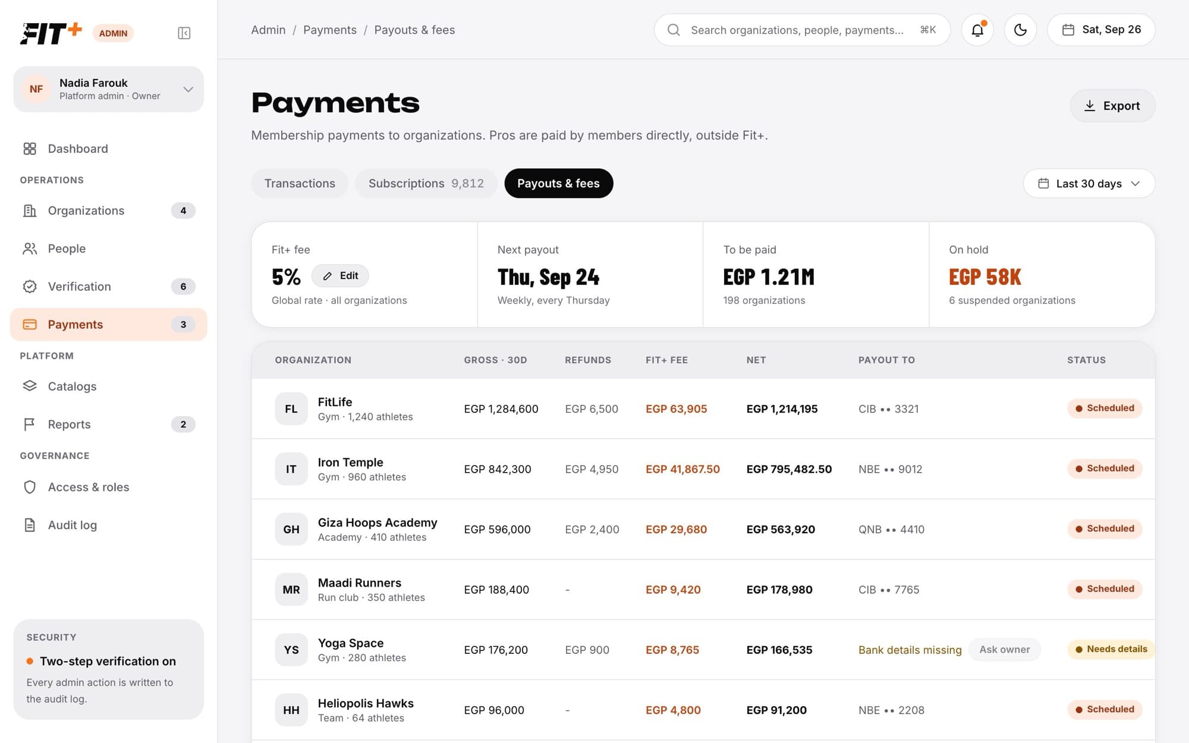Click Scheduled status for Iron Temple
The image size is (1189, 743).
pos(1105,468)
